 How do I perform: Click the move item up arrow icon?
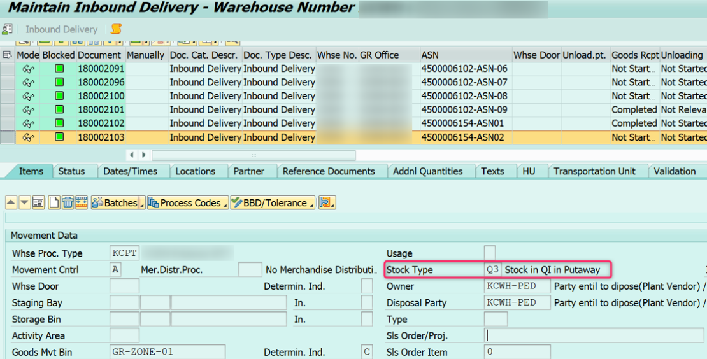[x=11, y=203]
